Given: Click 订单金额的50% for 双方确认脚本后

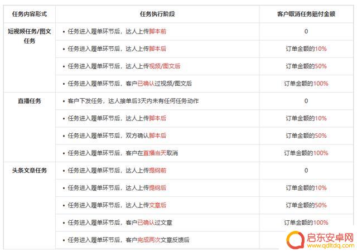Looking at the screenshot, I should (306, 135).
